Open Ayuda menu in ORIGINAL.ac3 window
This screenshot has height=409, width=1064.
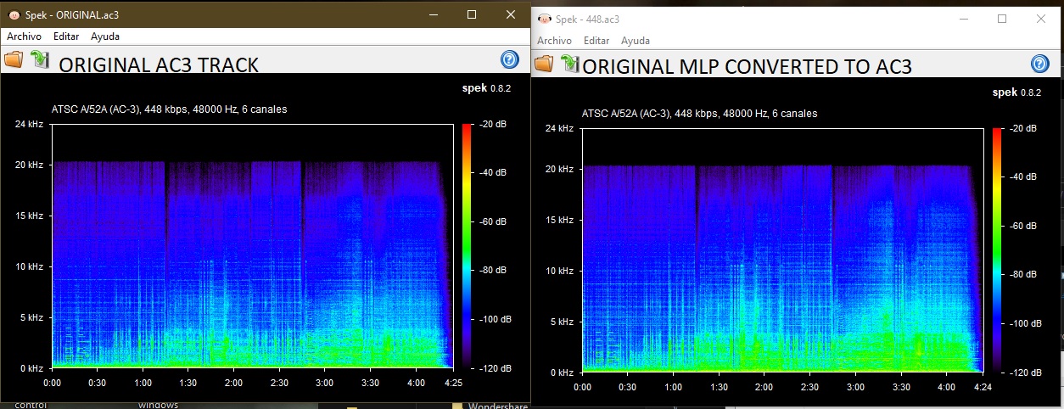[105, 36]
